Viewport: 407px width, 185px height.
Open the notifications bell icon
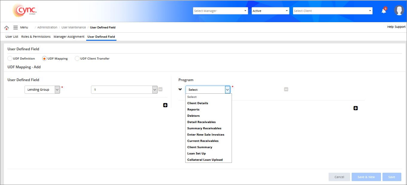coord(384,11)
